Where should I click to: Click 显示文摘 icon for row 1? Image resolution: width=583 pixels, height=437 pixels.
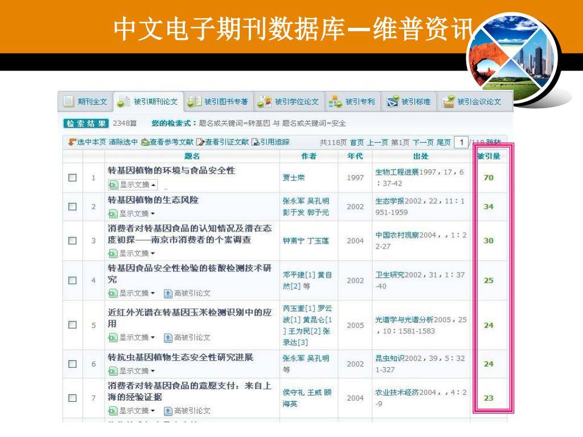coord(113,184)
